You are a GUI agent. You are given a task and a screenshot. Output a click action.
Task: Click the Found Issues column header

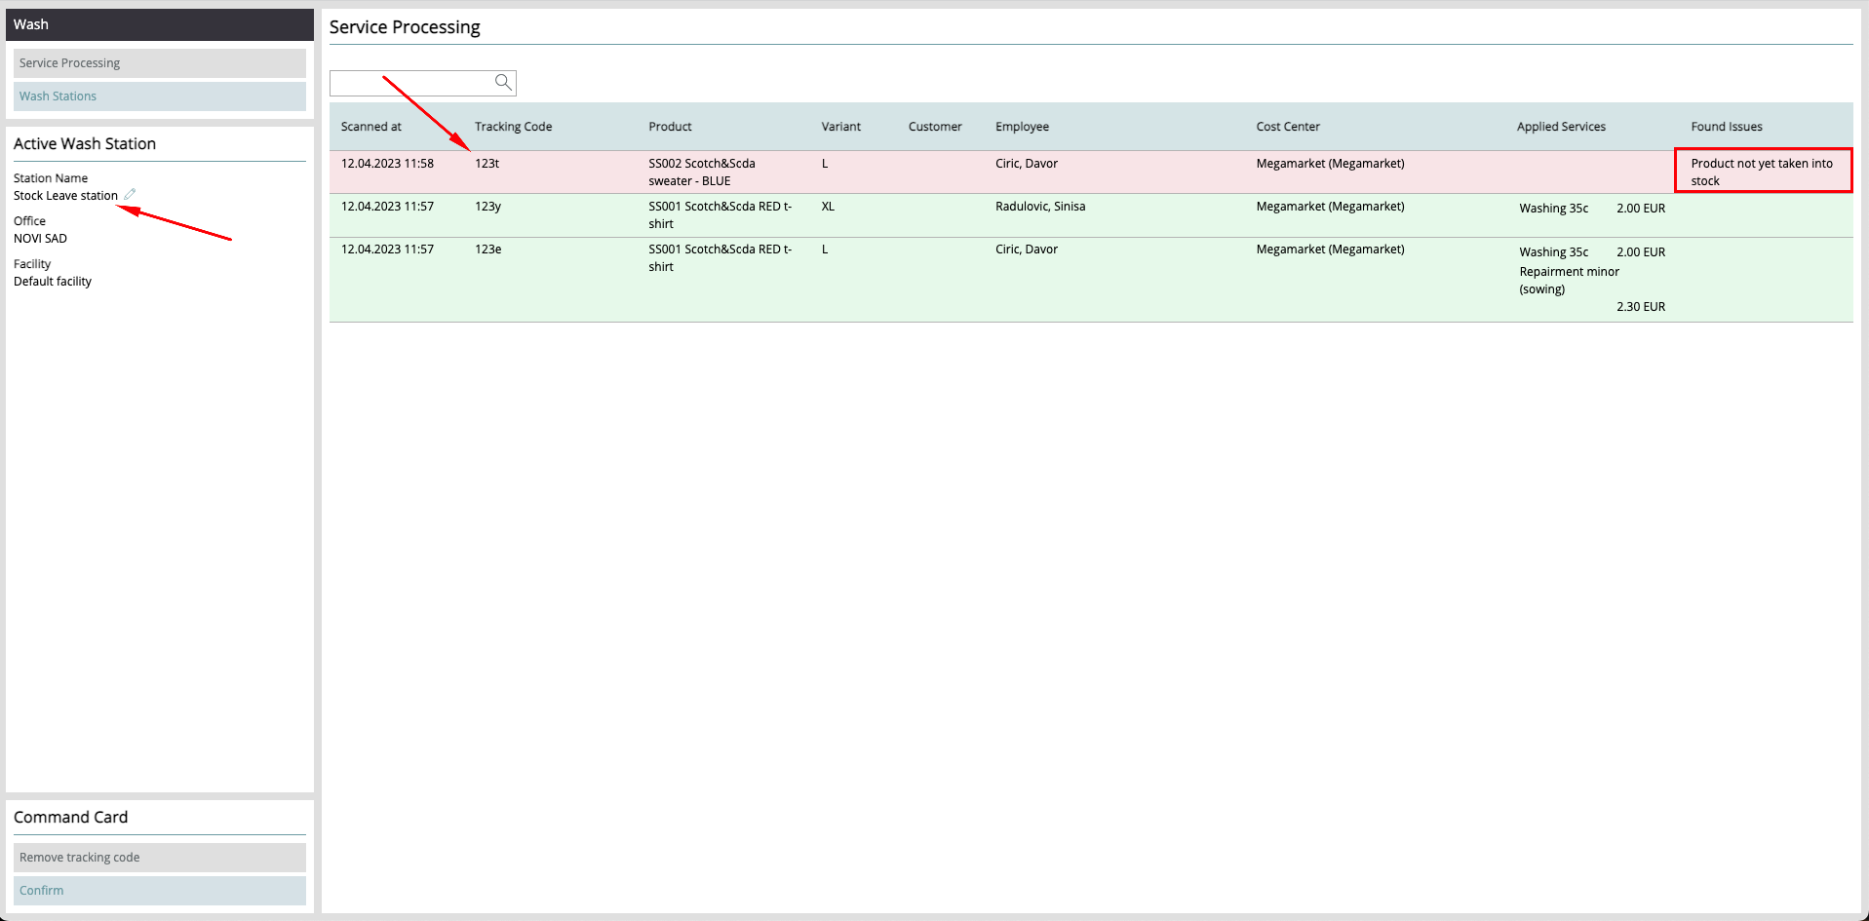click(x=1726, y=127)
